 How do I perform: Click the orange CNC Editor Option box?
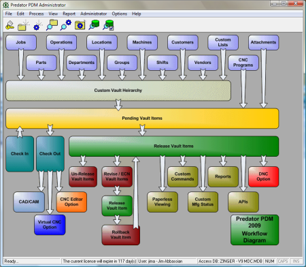click(x=71, y=202)
